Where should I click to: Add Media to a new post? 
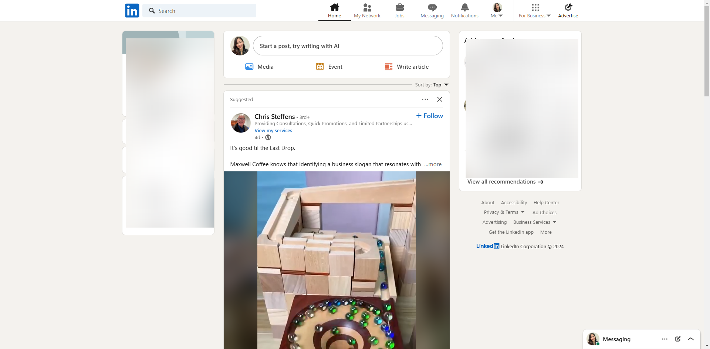[259, 67]
